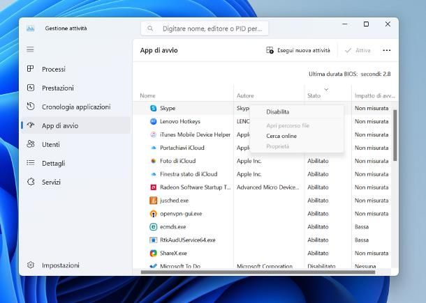Image resolution: width=426 pixels, height=303 pixels.
Task: Click the Utenti people icon
Action: (31, 144)
